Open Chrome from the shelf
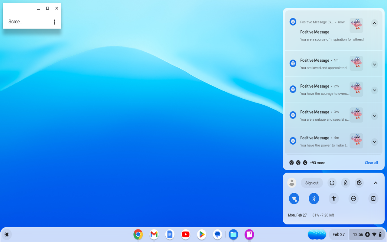This screenshot has width=387, height=242. coord(138,234)
